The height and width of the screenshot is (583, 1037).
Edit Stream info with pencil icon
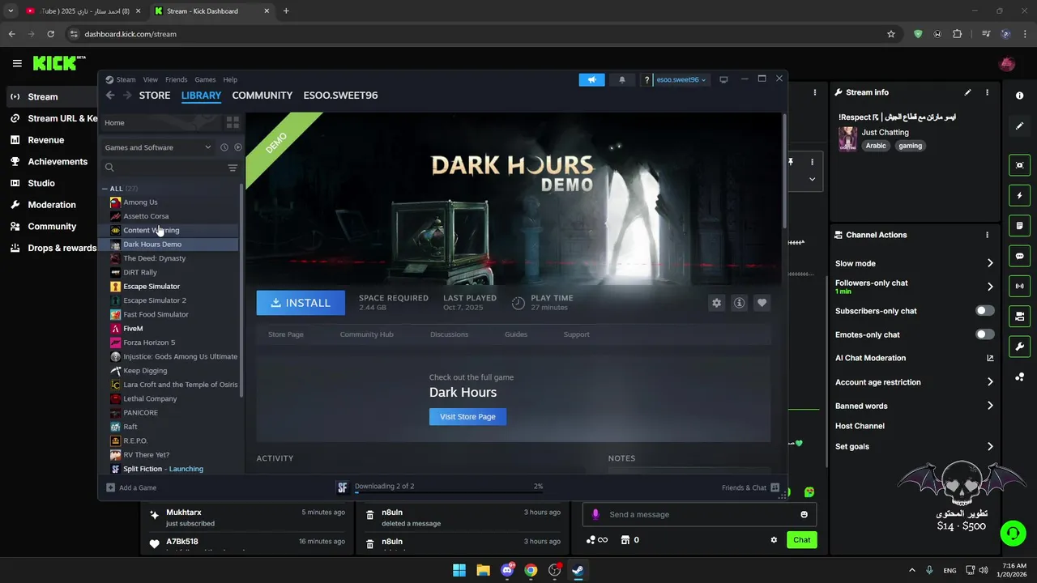(967, 92)
